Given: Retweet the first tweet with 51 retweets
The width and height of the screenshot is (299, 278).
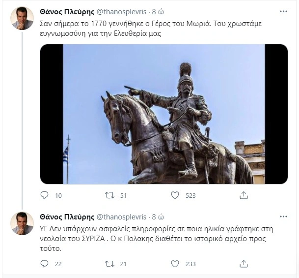Looking at the screenshot, I should click(x=110, y=195).
